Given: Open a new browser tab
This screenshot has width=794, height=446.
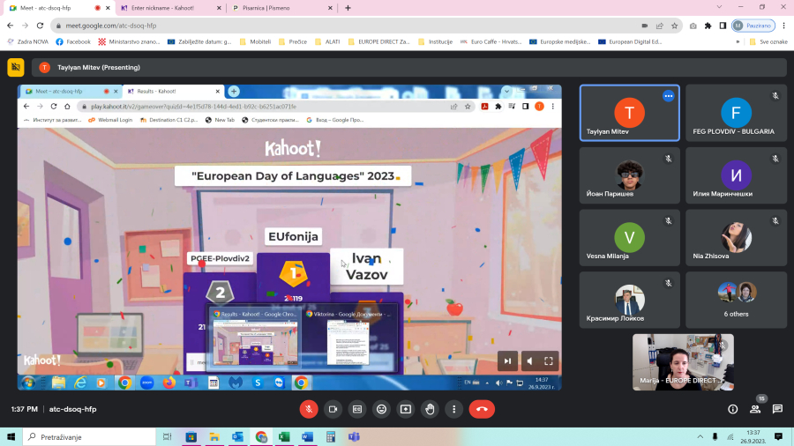Looking at the screenshot, I should coord(348,8).
